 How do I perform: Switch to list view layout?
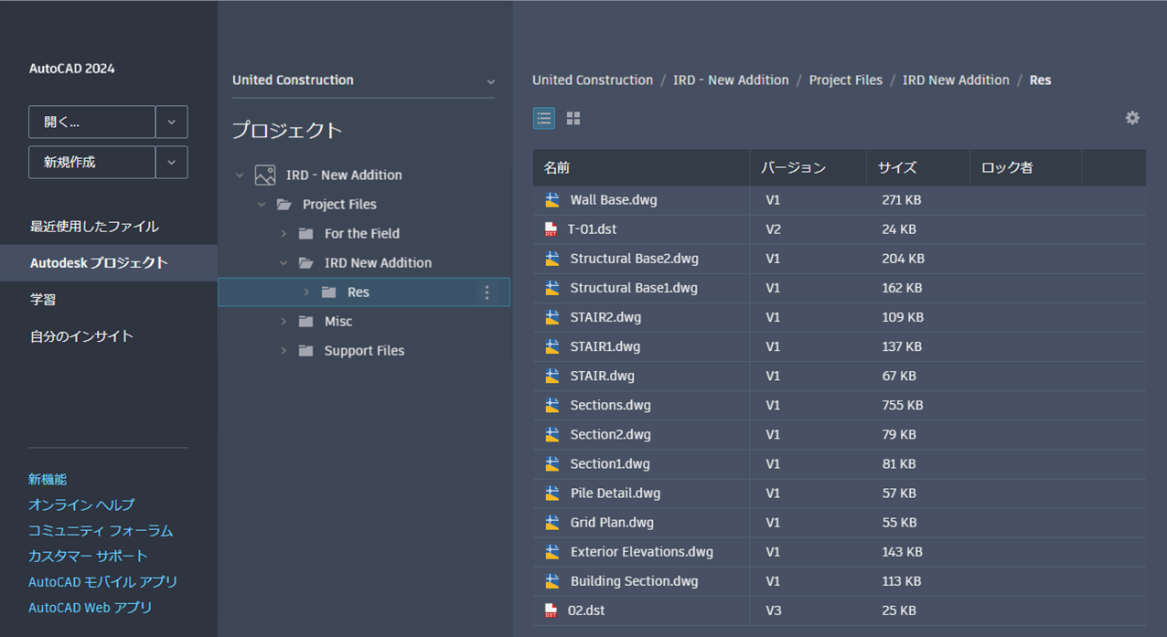click(x=544, y=118)
